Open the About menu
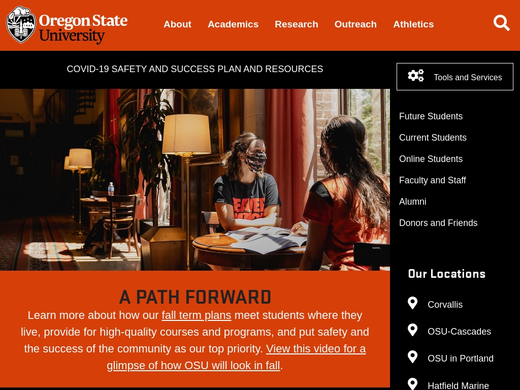The width and height of the screenshot is (520, 390). tap(177, 24)
